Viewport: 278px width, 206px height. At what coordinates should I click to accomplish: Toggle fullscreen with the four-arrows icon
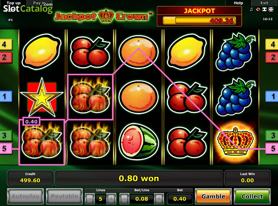pyautogui.click(x=271, y=9)
